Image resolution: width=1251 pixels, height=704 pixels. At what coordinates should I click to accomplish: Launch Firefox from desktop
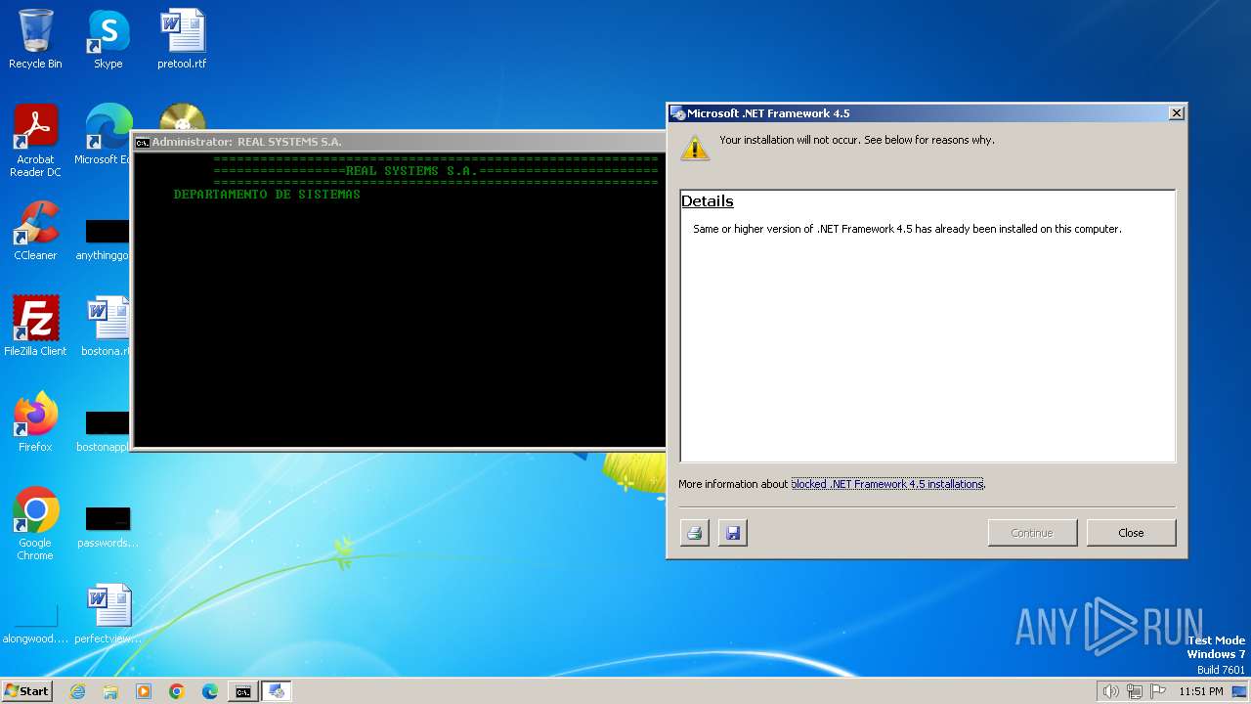[x=35, y=422]
